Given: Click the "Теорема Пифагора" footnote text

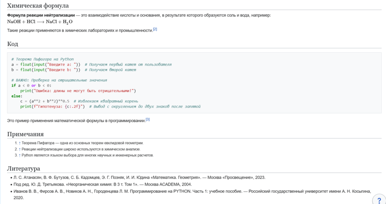Looking at the screenshot, I should (x=82, y=143).
